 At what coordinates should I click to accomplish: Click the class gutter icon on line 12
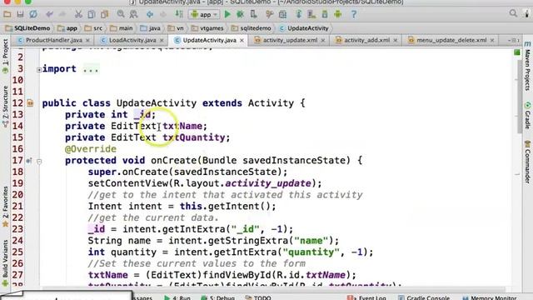point(30,102)
